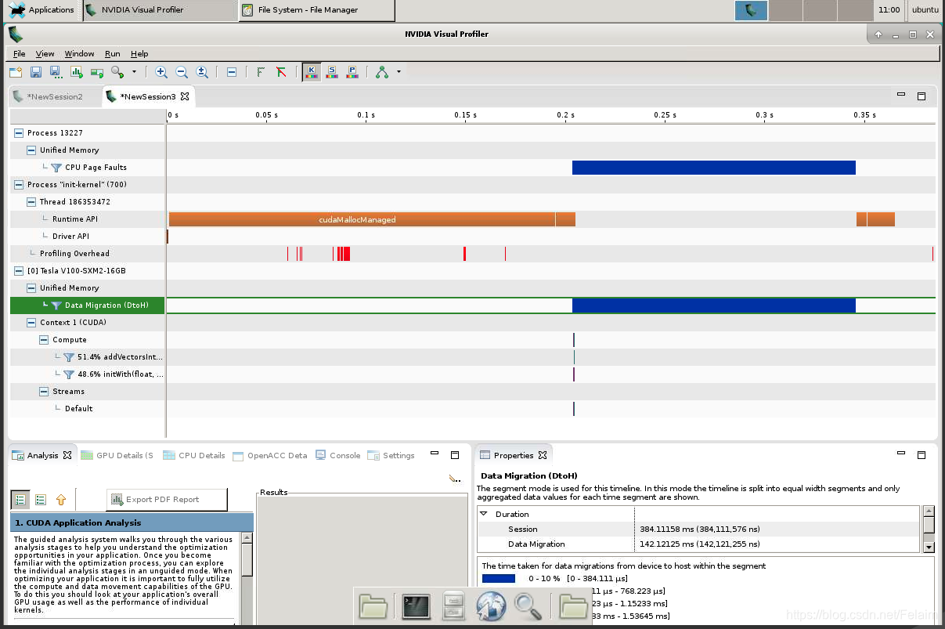Select the Default stream row
Image resolution: width=945 pixels, height=629 pixels.
pos(87,409)
